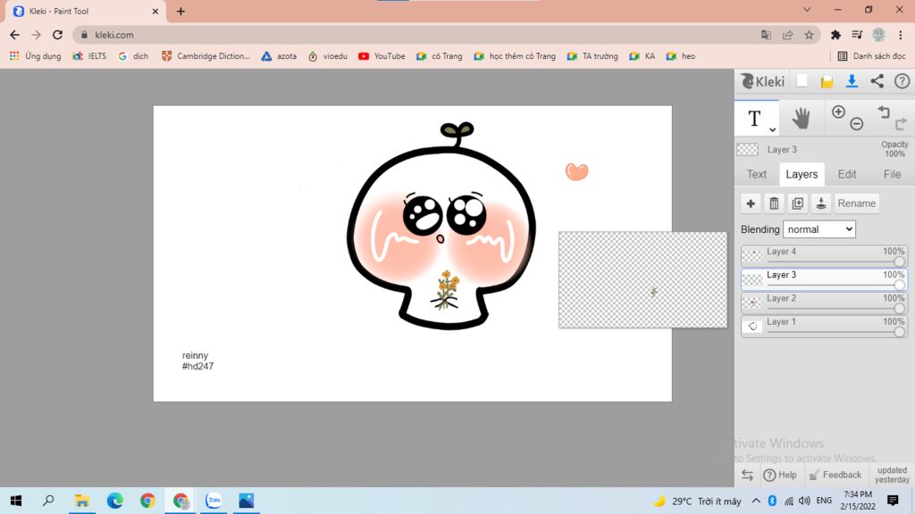The height and width of the screenshot is (514, 915).
Task: Select the Text tool
Action: pyautogui.click(x=754, y=119)
